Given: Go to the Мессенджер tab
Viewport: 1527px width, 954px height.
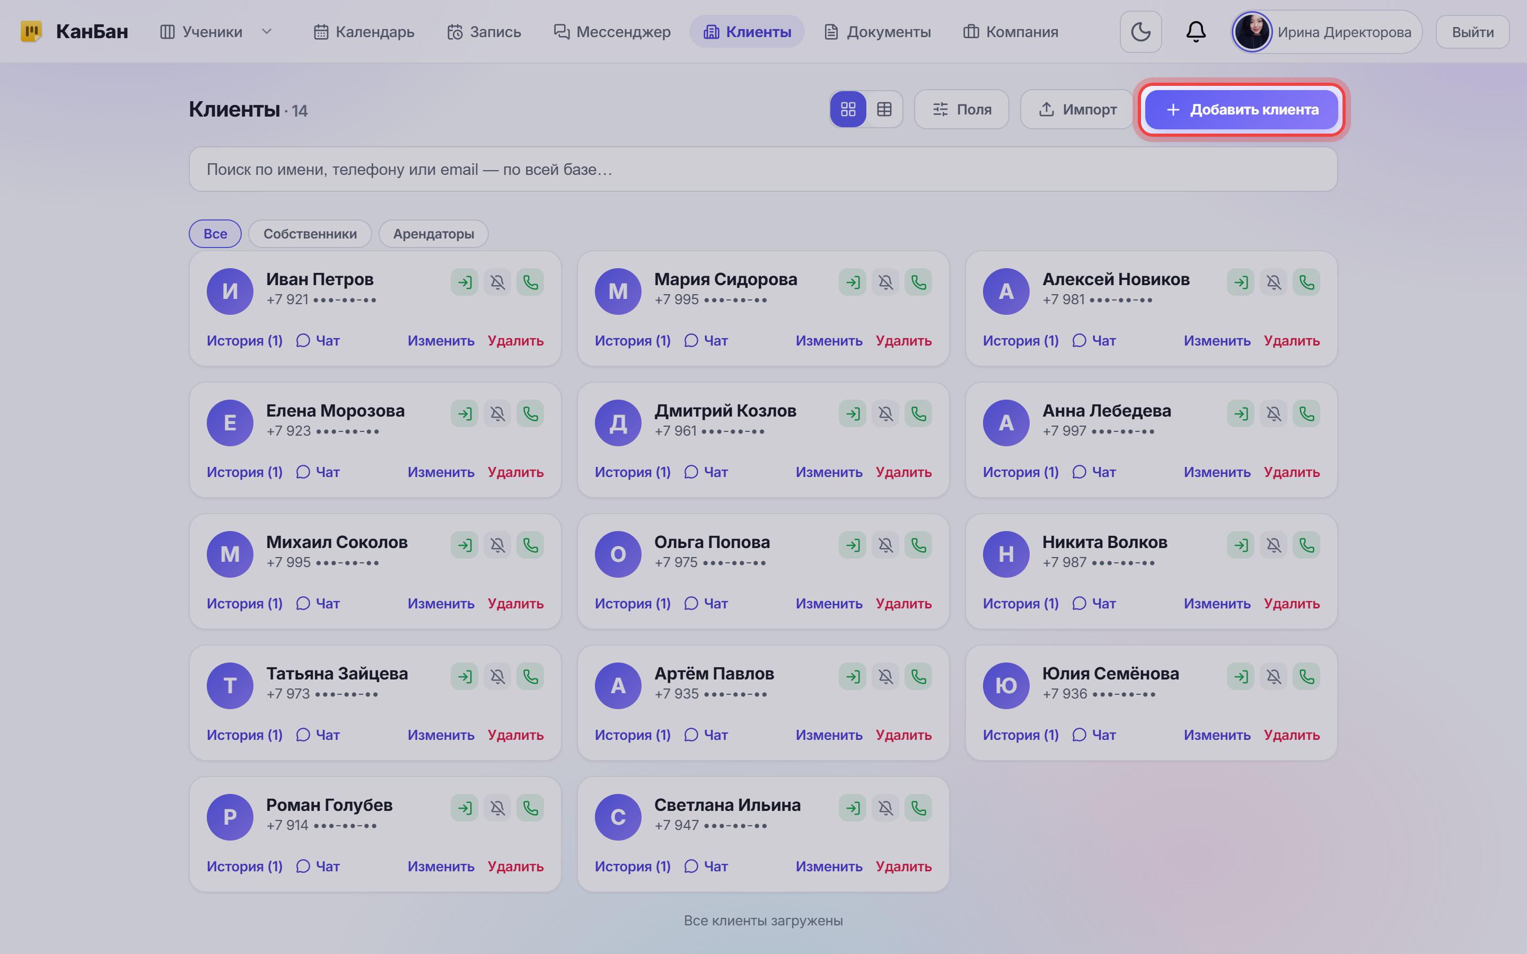Looking at the screenshot, I should pos(612,32).
